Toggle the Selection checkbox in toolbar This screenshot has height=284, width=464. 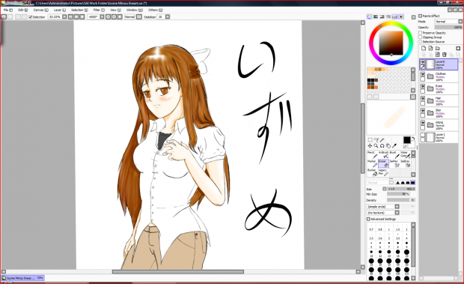pyautogui.click(x=31, y=17)
